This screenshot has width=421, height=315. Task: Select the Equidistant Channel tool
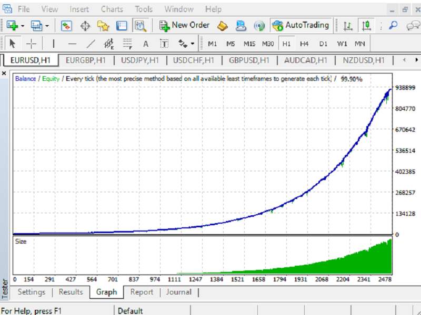[109, 44]
